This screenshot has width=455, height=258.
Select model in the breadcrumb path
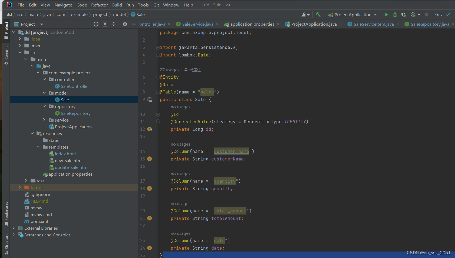[119, 14]
